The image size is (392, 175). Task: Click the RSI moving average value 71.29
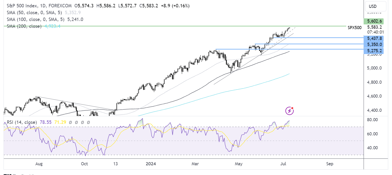click(x=60, y=122)
